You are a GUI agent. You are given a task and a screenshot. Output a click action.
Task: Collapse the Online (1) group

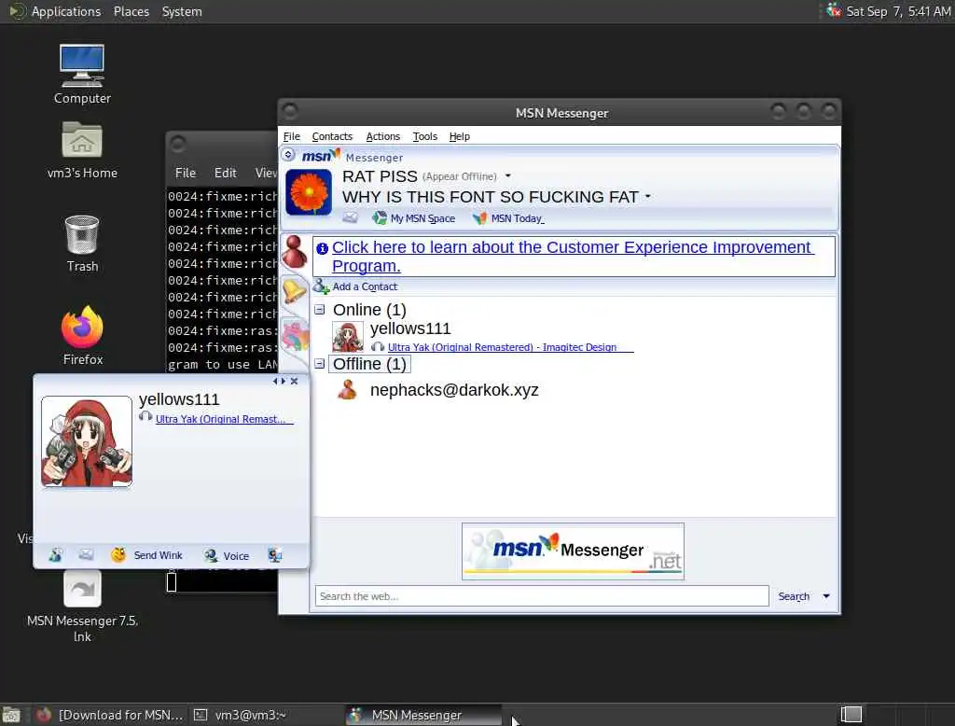point(320,310)
